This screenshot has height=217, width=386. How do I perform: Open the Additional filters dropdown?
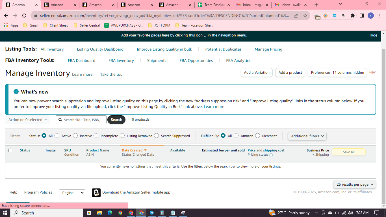click(307, 136)
